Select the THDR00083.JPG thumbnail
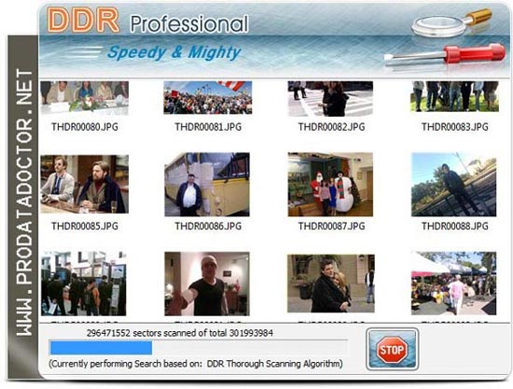Screen dimensions: 513x389 point(455,97)
